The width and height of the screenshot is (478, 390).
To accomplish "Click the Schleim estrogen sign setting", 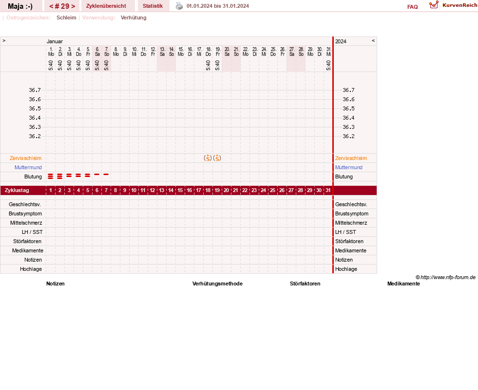I will pos(66,18).
